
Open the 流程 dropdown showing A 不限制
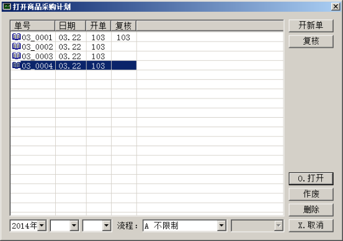pyautogui.click(x=221, y=226)
